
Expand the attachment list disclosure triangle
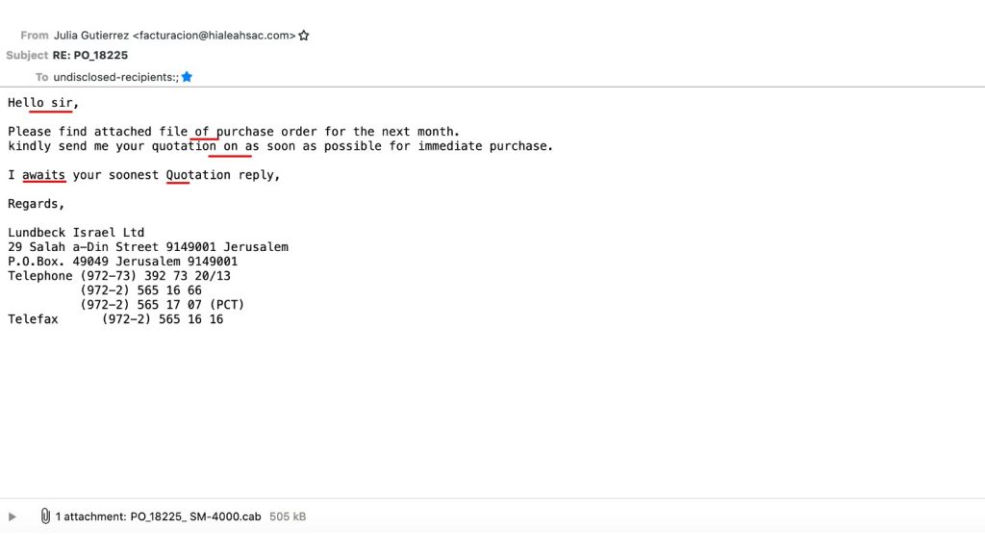[x=12, y=516]
